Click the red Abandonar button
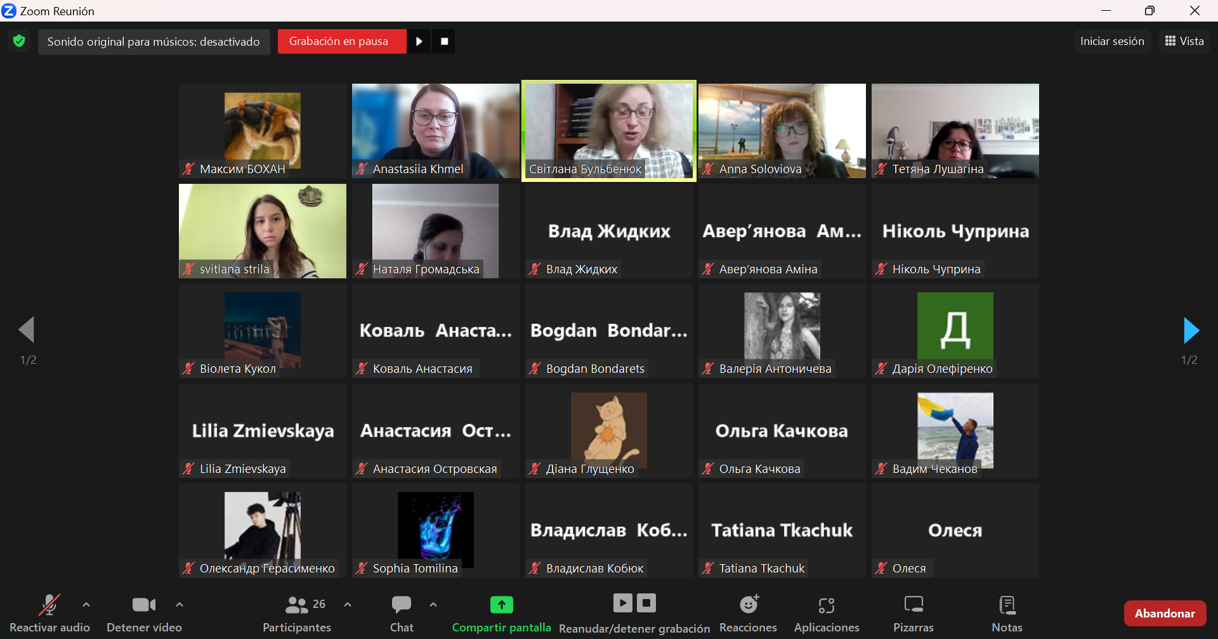The height and width of the screenshot is (639, 1218). point(1165,613)
